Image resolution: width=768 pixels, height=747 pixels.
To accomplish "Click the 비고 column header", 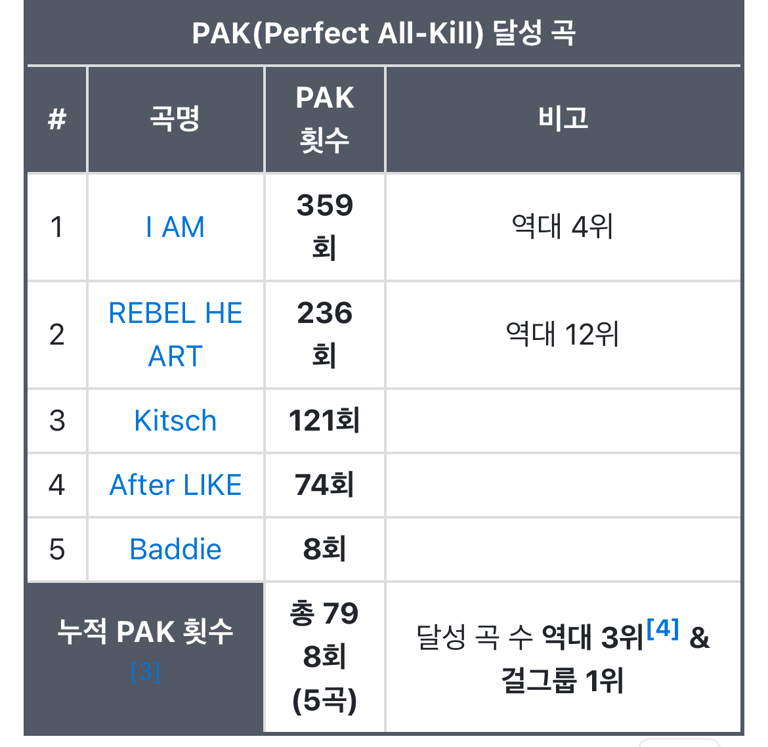I will point(563,119).
